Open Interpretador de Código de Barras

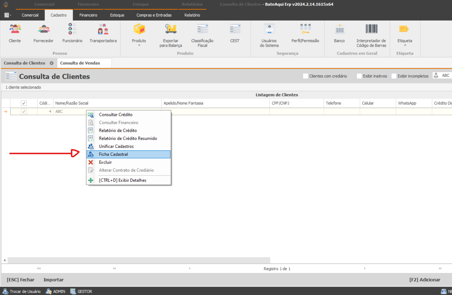coord(371,29)
